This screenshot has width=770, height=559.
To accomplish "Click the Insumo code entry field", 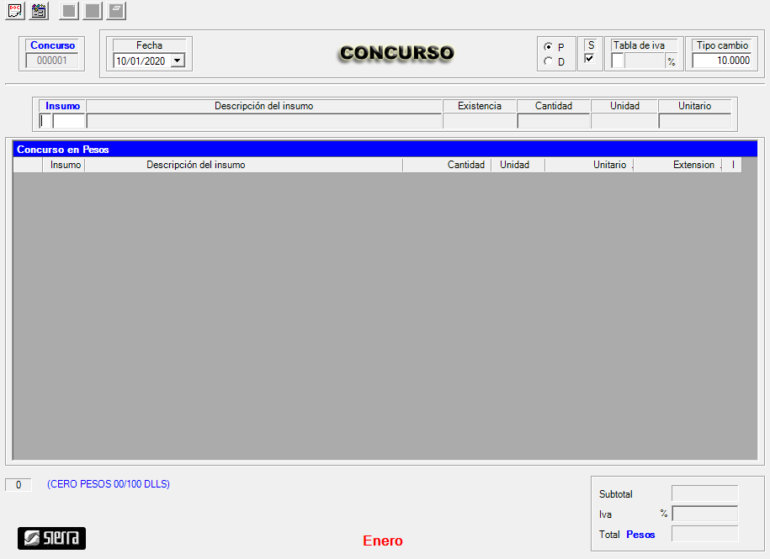I will [68, 121].
